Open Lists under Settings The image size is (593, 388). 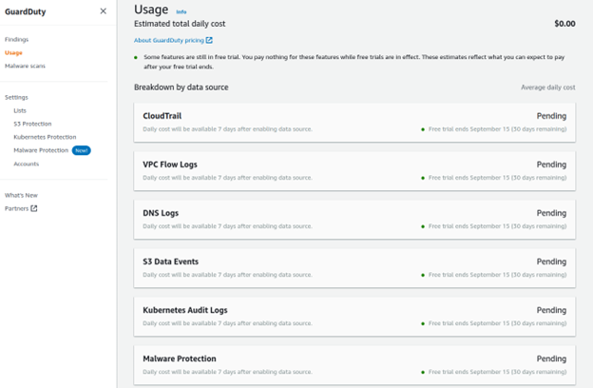[x=20, y=110]
